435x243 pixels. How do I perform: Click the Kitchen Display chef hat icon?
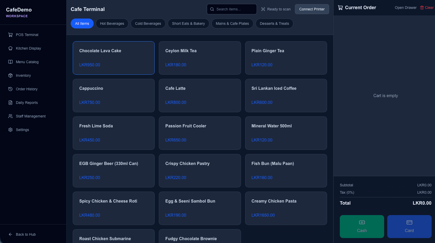click(10, 48)
